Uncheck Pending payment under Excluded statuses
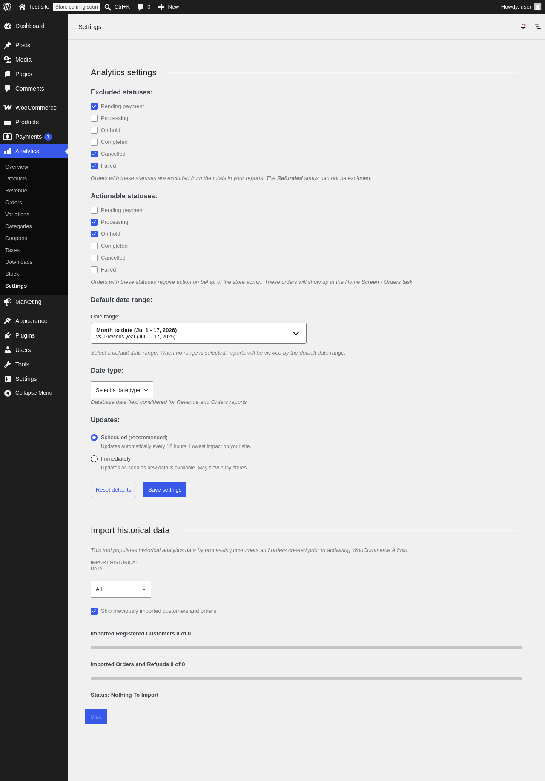The height and width of the screenshot is (781, 545). [94, 106]
